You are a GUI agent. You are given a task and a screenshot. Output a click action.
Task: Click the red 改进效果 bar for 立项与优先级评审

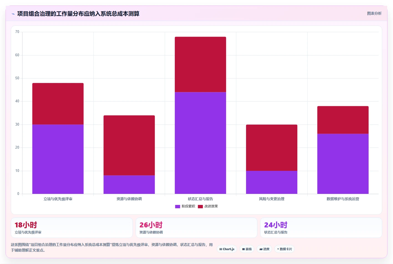58,104
